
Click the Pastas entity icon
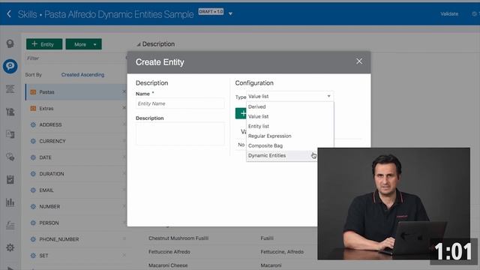(33, 91)
